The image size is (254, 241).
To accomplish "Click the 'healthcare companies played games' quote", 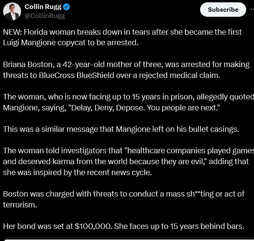I will click(189, 151).
